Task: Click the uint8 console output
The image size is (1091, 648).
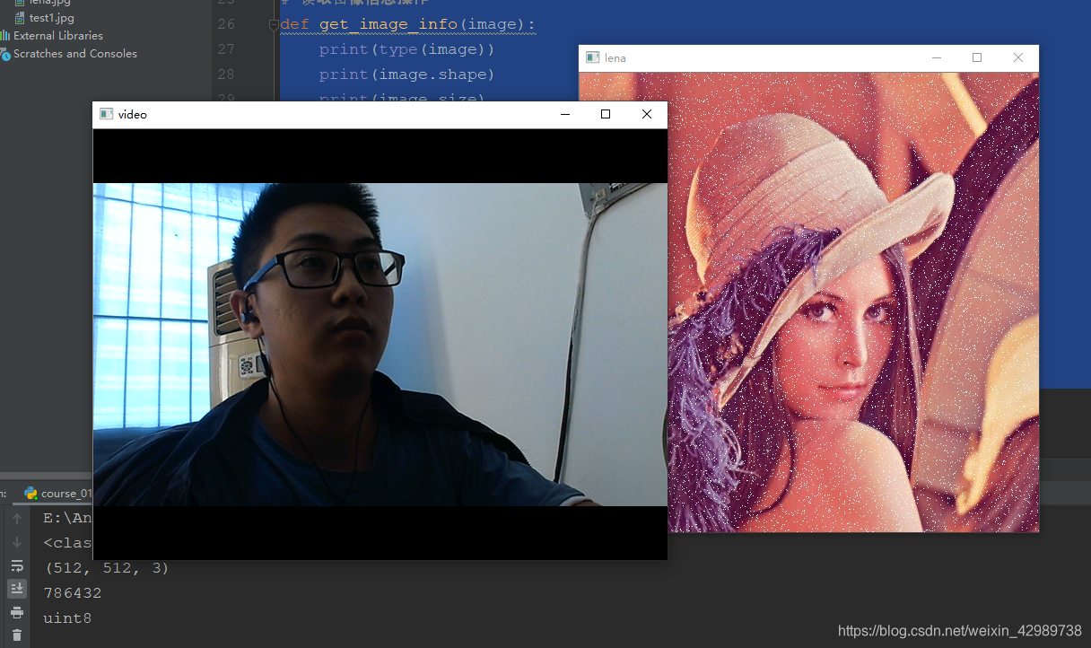Action: coord(67,618)
